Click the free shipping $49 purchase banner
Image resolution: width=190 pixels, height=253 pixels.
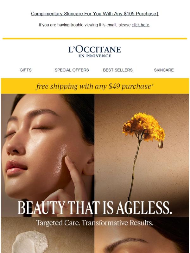(95, 86)
